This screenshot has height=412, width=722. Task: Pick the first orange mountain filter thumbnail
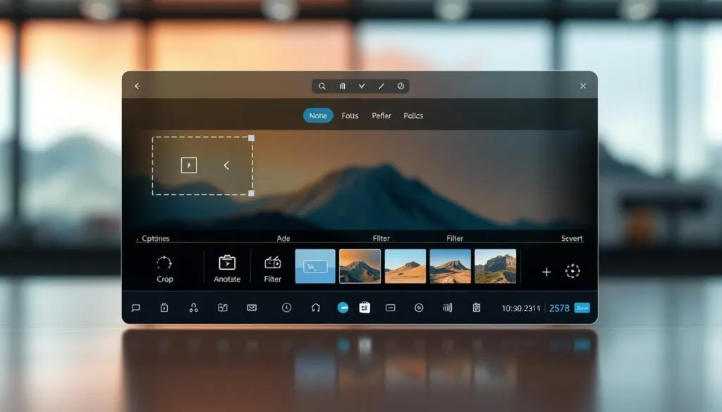pos(360,266)
